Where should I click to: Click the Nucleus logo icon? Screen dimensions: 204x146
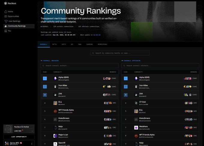(x=5, y=3)
